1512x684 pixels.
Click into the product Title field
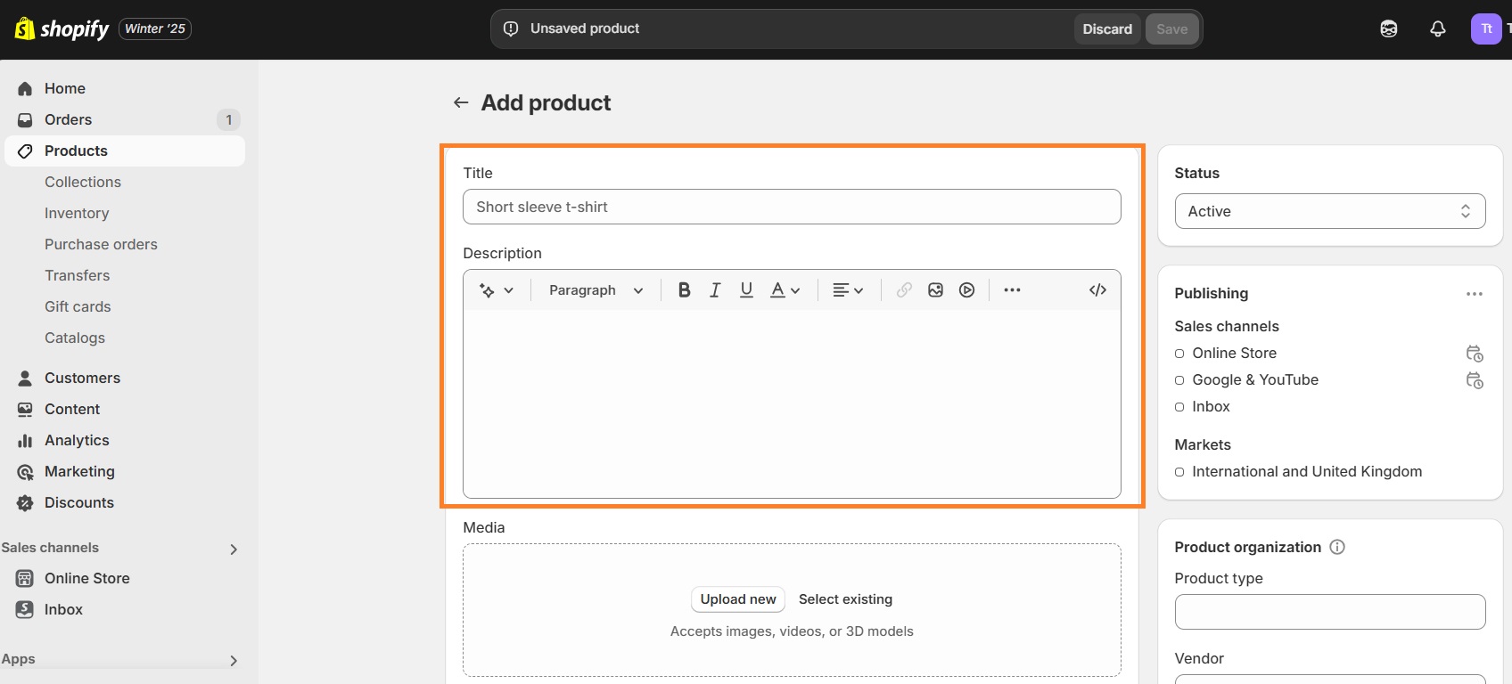point(792,207)
